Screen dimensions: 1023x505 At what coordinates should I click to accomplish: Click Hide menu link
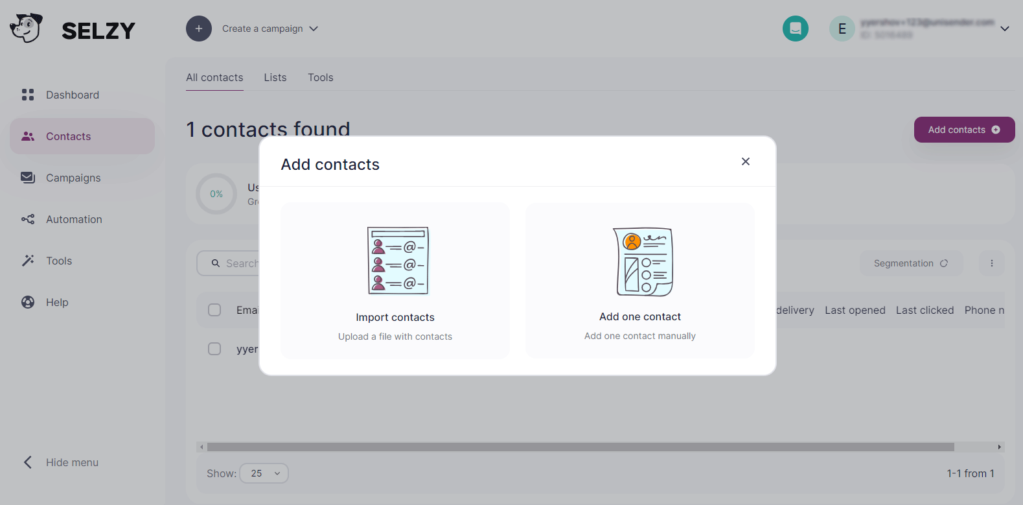(x=72, y=462)
